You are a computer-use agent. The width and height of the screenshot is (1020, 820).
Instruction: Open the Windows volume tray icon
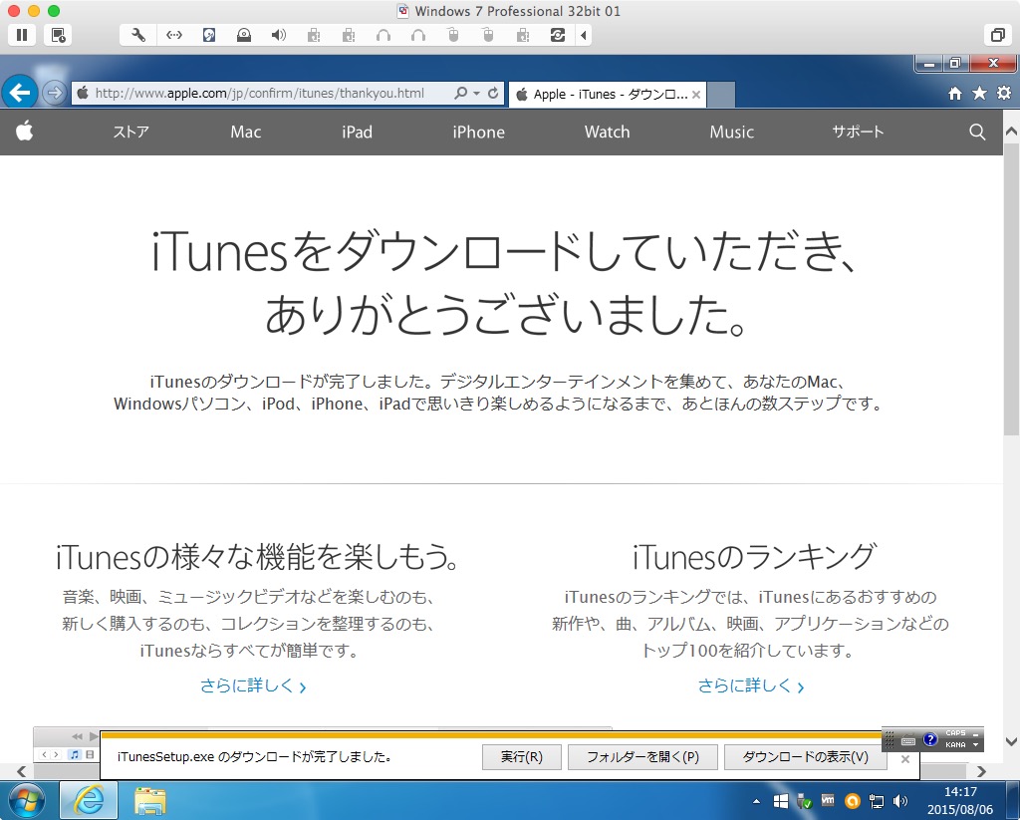click(900, 801)
